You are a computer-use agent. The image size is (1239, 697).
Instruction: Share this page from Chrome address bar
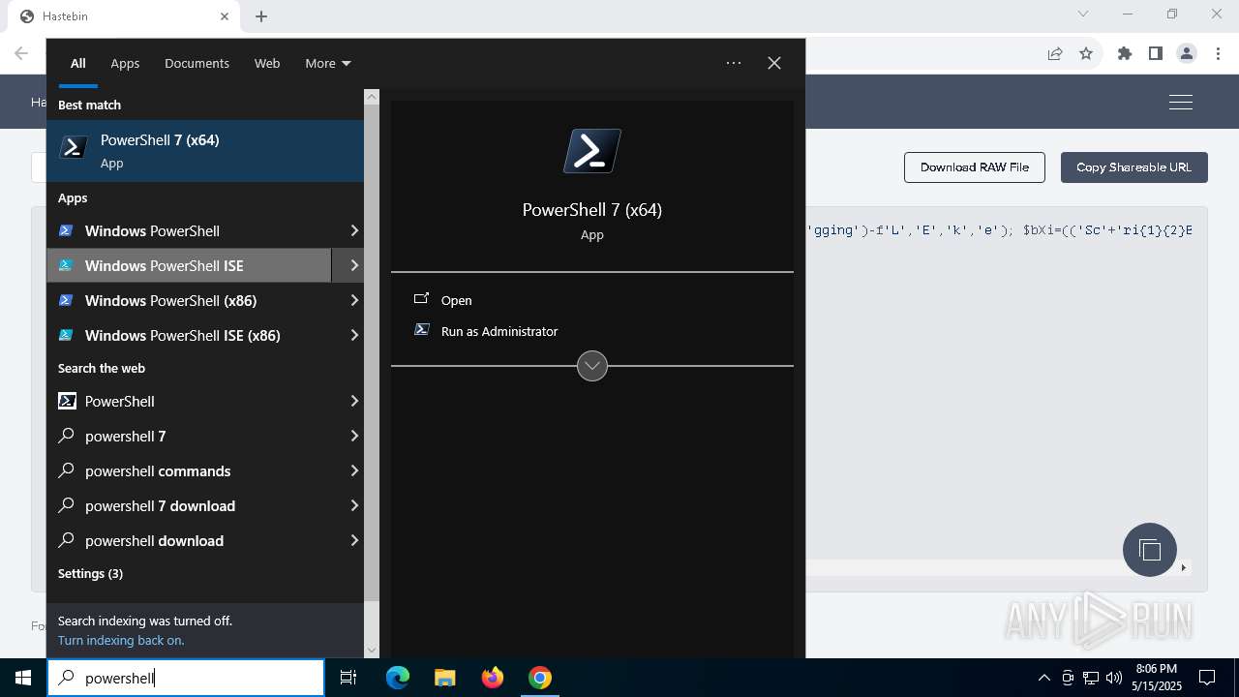(x=1055, y=53)
